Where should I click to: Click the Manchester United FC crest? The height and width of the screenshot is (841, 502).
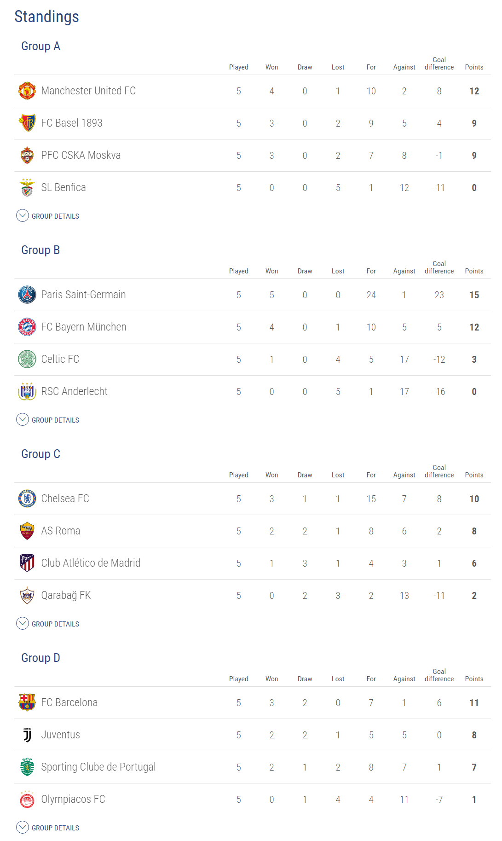[x=27, y=91]
